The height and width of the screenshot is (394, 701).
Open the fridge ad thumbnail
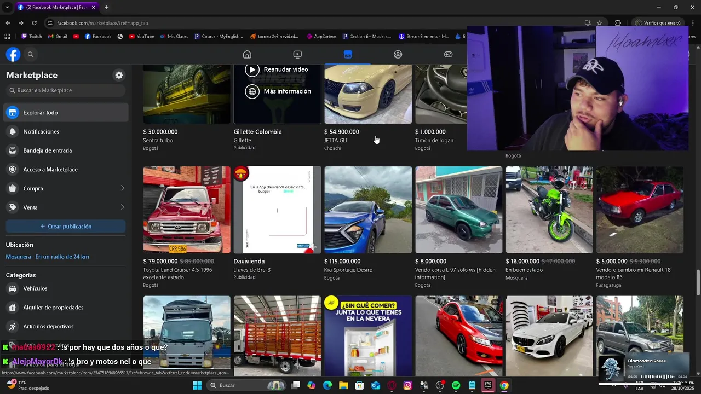(368, 336)
